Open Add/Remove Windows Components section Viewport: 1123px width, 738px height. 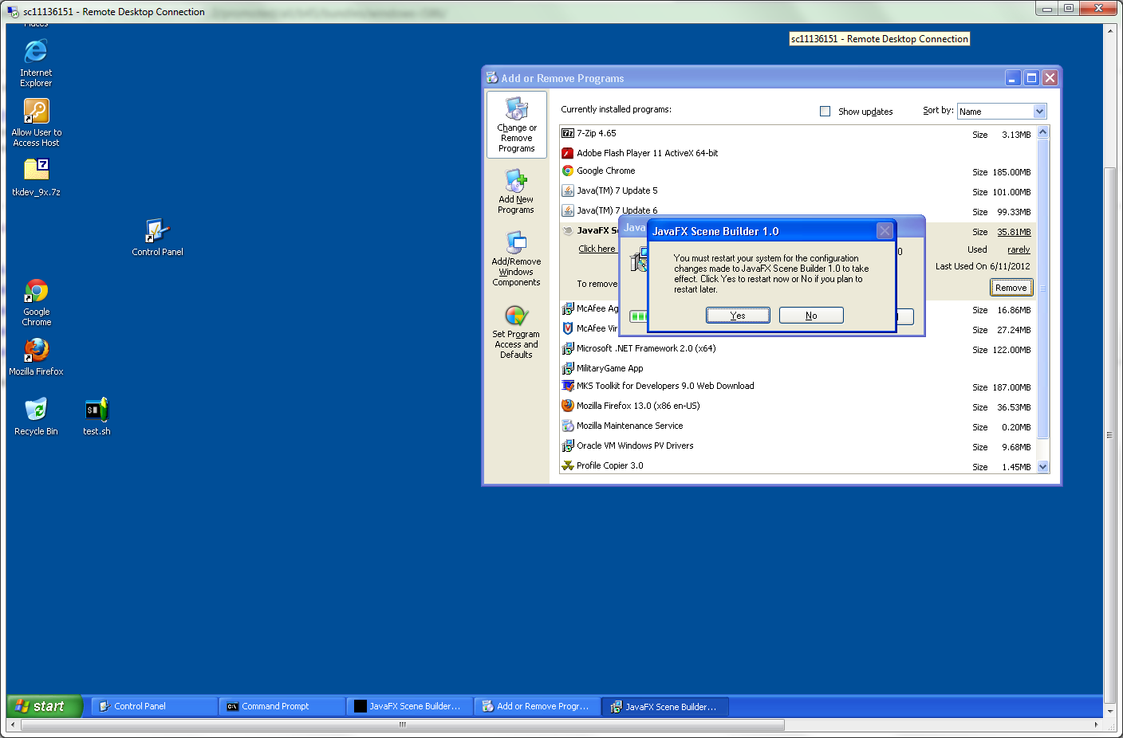click(x=516, y=260)
